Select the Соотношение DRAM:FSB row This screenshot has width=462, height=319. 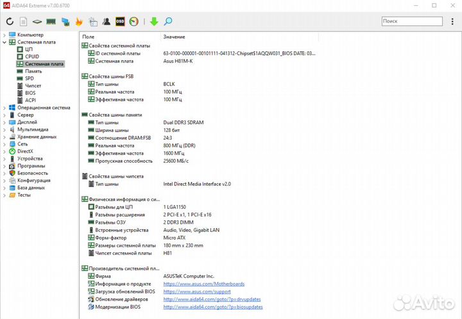click(x=130, y=138)
